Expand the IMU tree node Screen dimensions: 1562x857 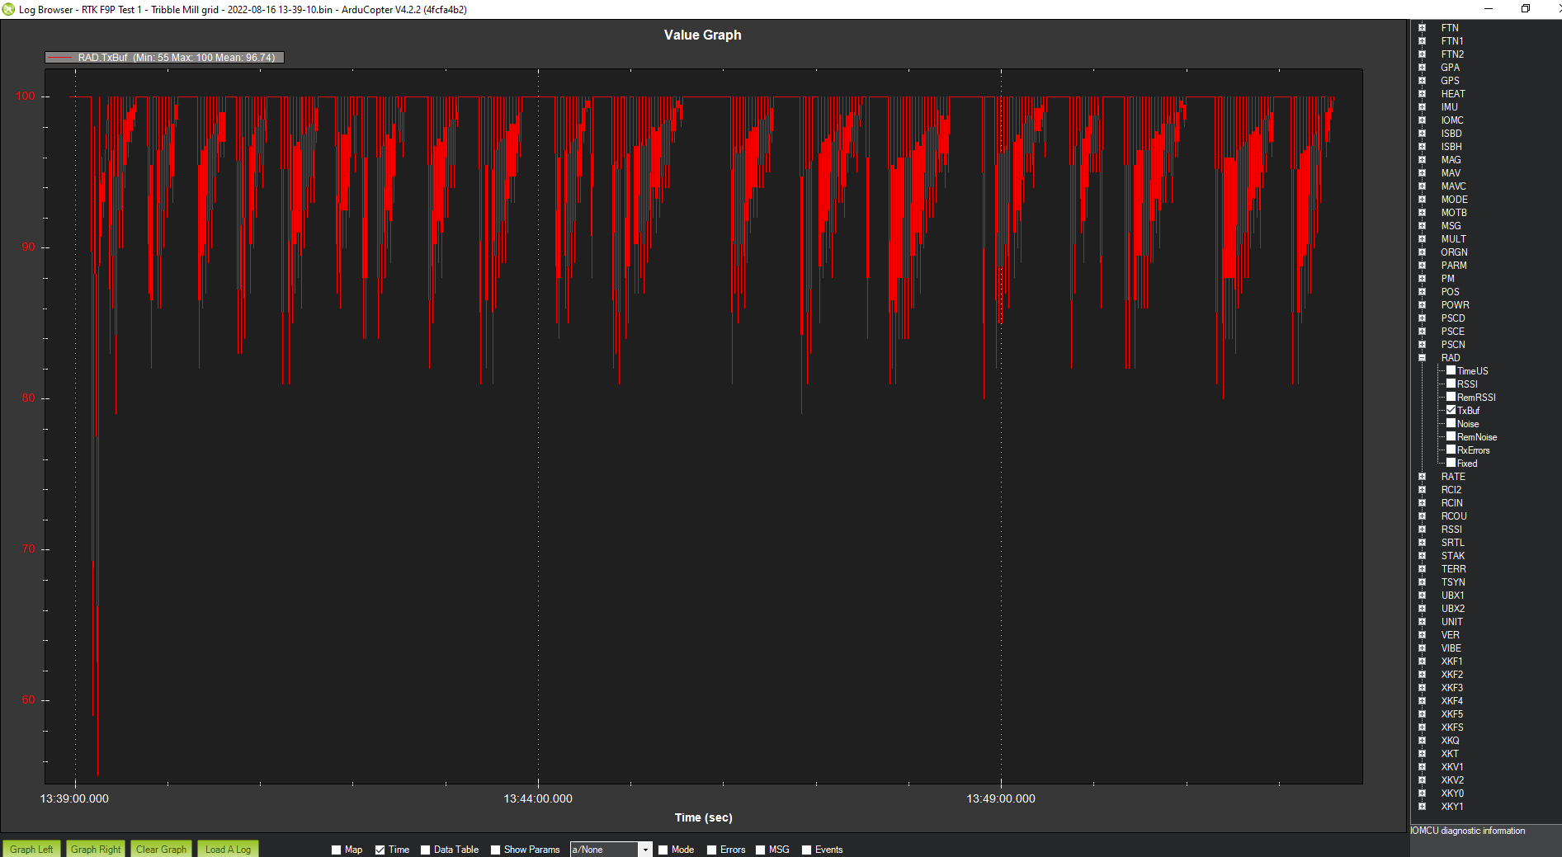coord(1422,106)
